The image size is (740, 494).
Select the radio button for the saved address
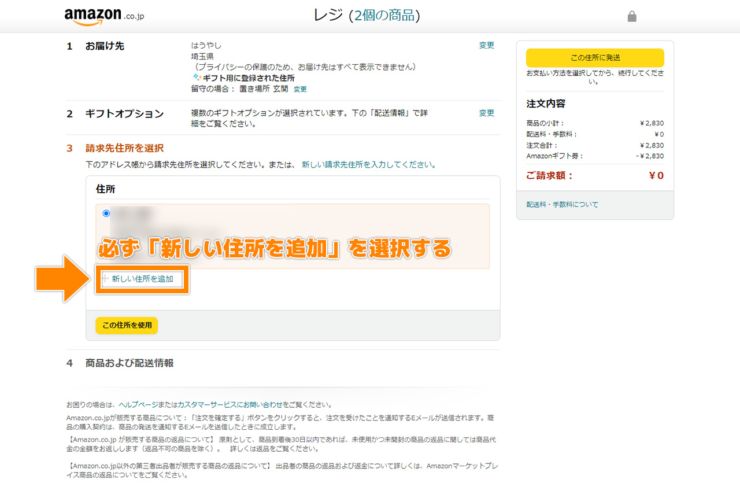[106, 213]
